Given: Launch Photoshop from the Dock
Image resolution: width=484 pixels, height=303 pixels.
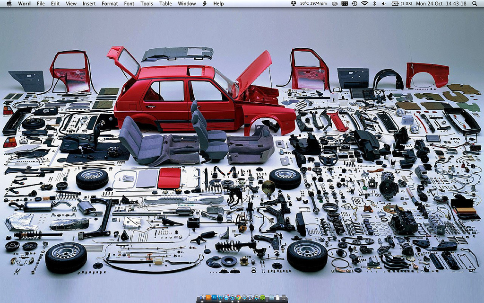Looking at the screenshot, I should (x=214, y=297).
